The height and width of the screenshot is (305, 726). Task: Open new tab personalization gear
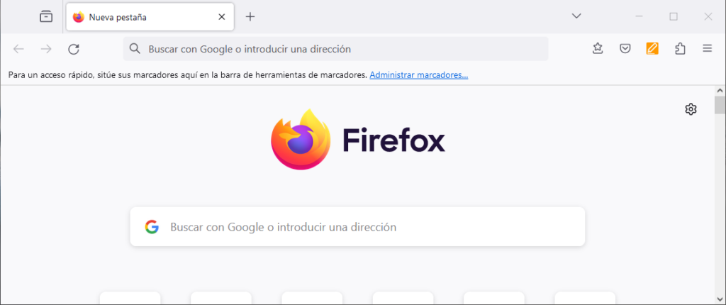[x=691, y=109]
